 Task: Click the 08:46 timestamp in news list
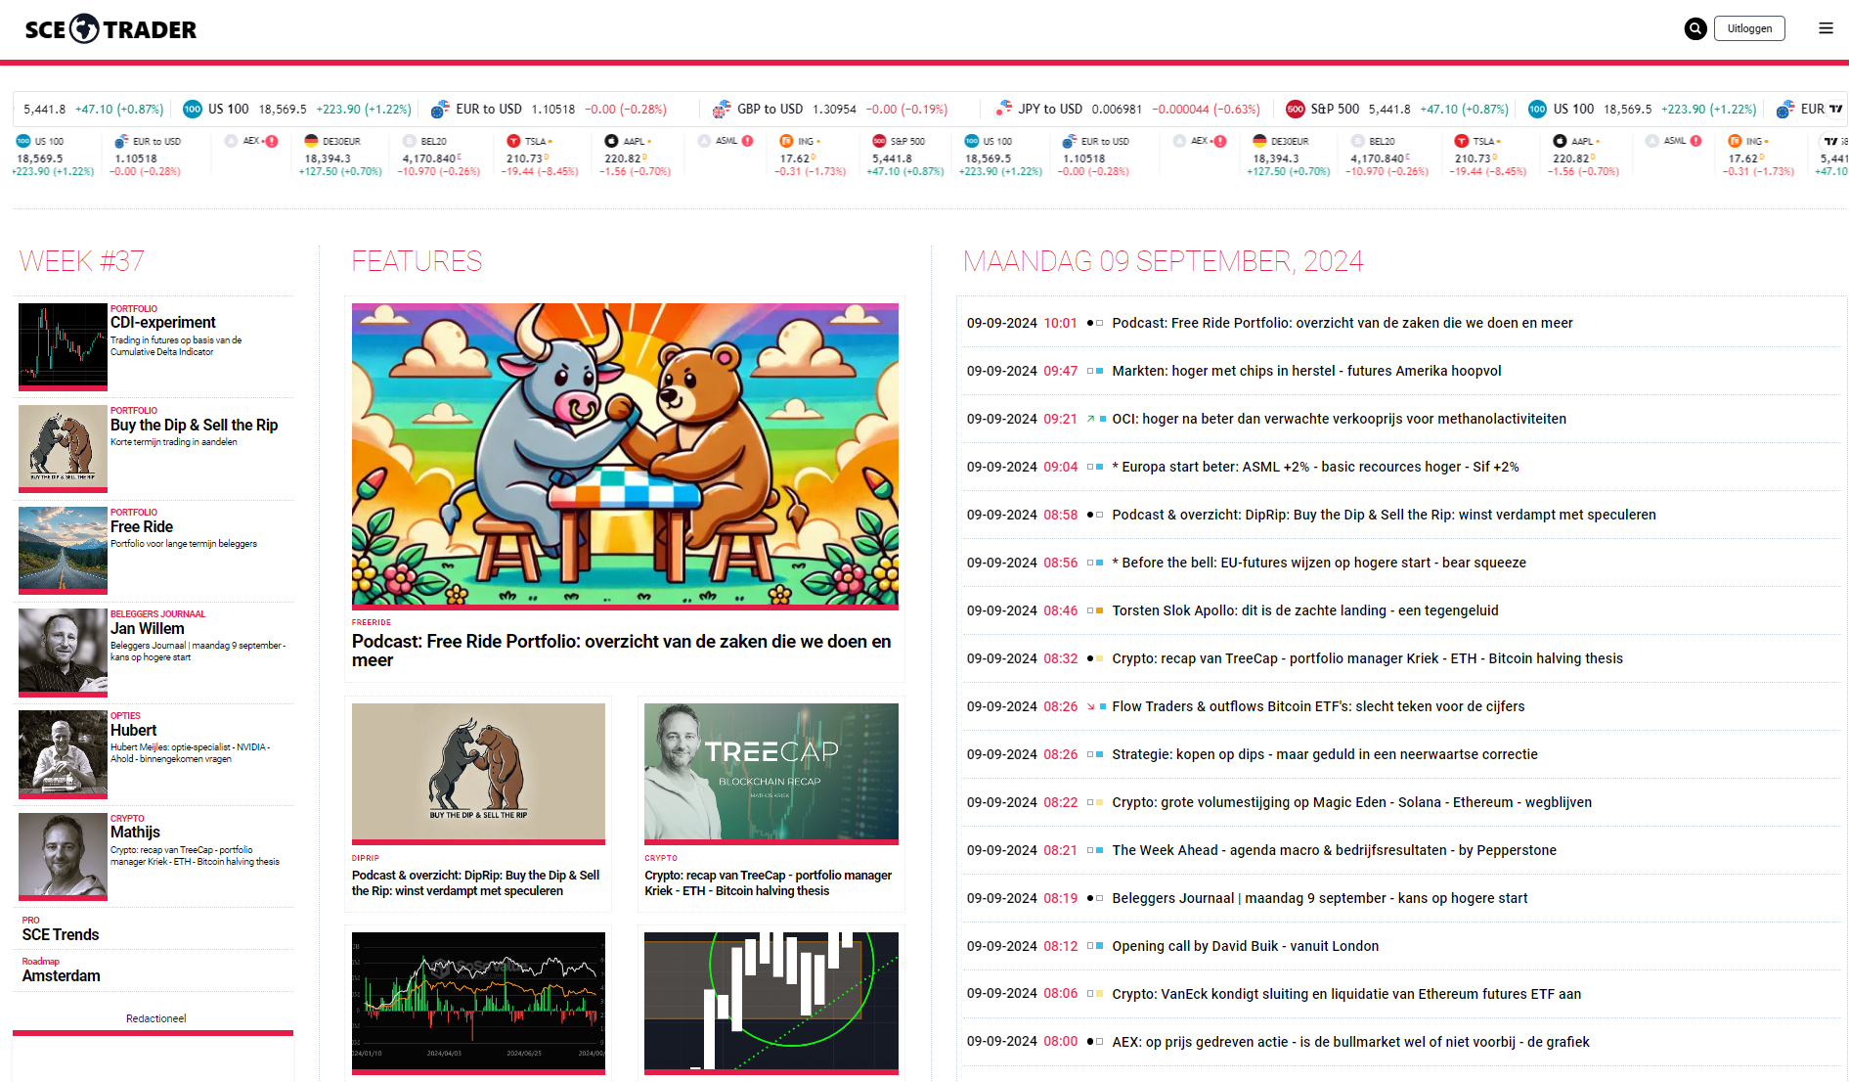pos(1060,611)
